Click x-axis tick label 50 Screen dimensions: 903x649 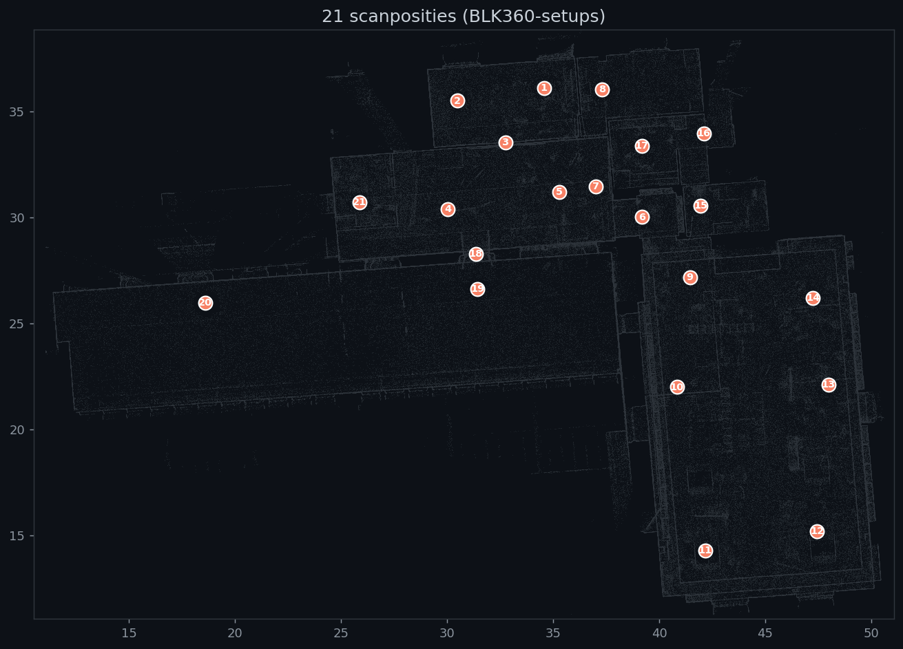[871, 632]
